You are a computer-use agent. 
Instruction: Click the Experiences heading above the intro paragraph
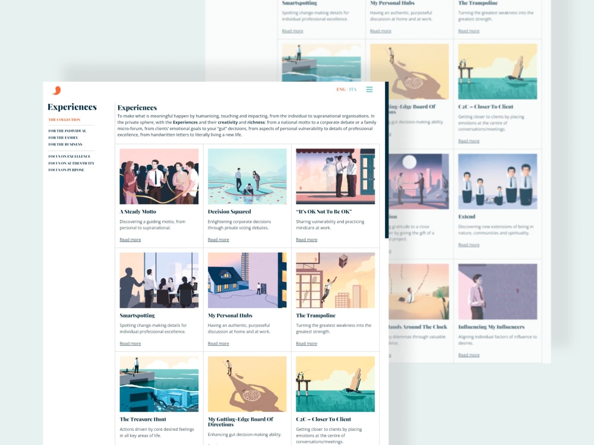[x=137, y=107]
